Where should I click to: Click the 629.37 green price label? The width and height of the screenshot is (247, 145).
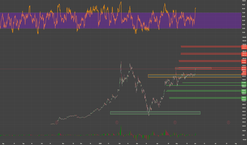(x=244, y=93)
